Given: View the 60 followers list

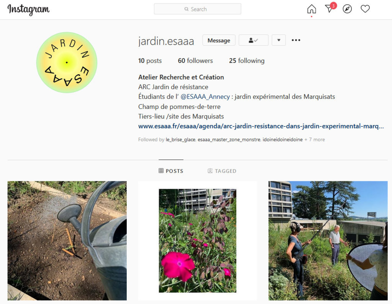Looking at the screenshot, I should [195, 61].
